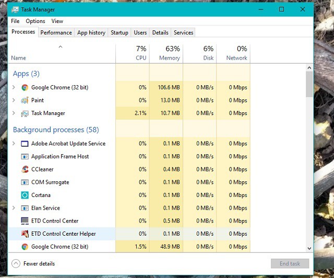Image resolution: width=334 pixels, height=278 pixels.
Task: Switch to the Users tab
Action: coord(140,32)
